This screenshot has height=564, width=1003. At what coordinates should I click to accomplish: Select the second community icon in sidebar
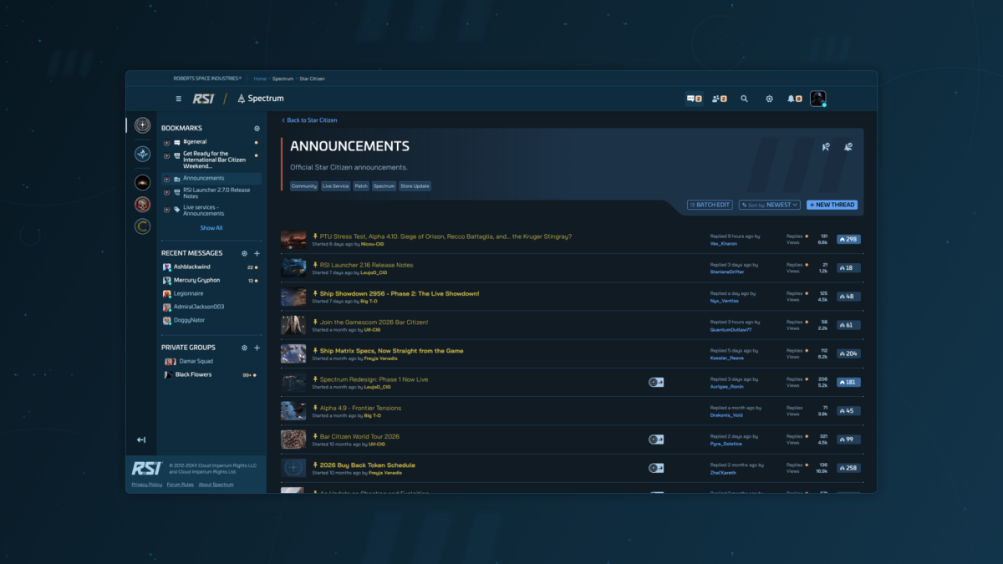tap(143, 154)
